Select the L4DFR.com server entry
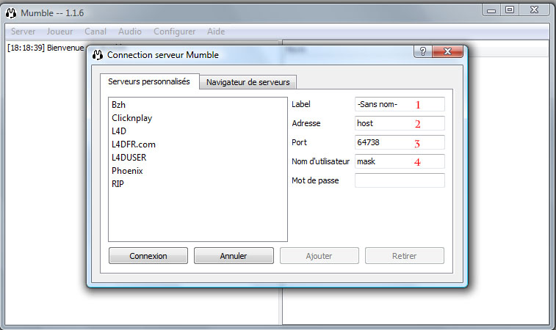This screenshot has height=330, width=556. tap(198, 144)
